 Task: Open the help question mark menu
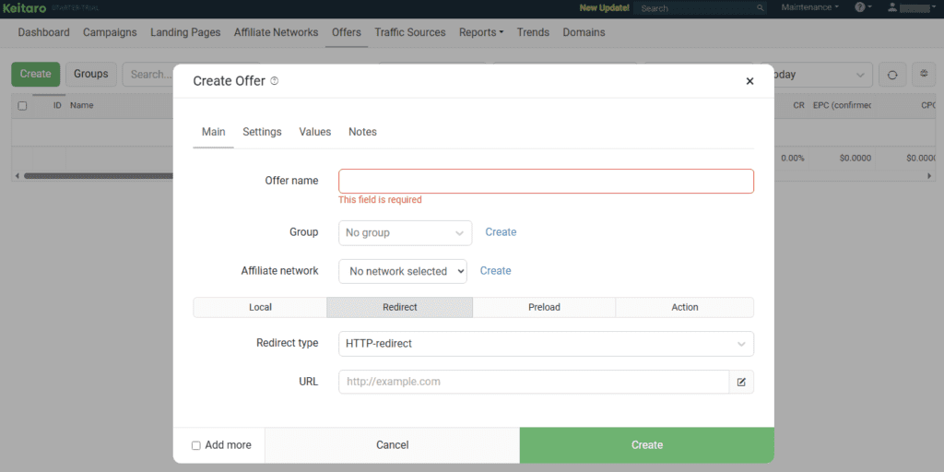[x=862, y=7]
